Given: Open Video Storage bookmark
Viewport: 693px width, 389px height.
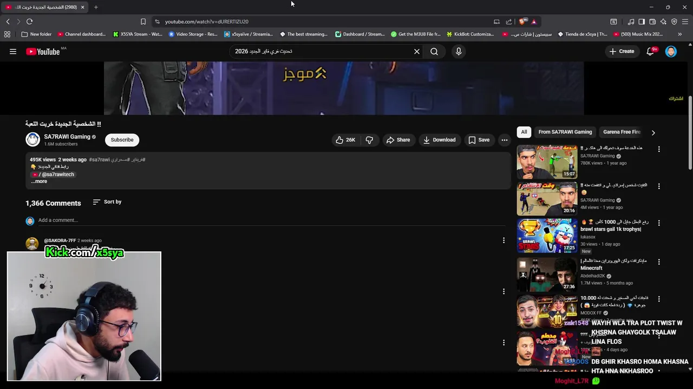Looking at the screenshot, I should (193, 34).
